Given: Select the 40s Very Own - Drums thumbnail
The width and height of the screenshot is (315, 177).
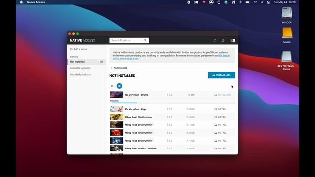Looking at the screenshot, I should click(117, 95).
